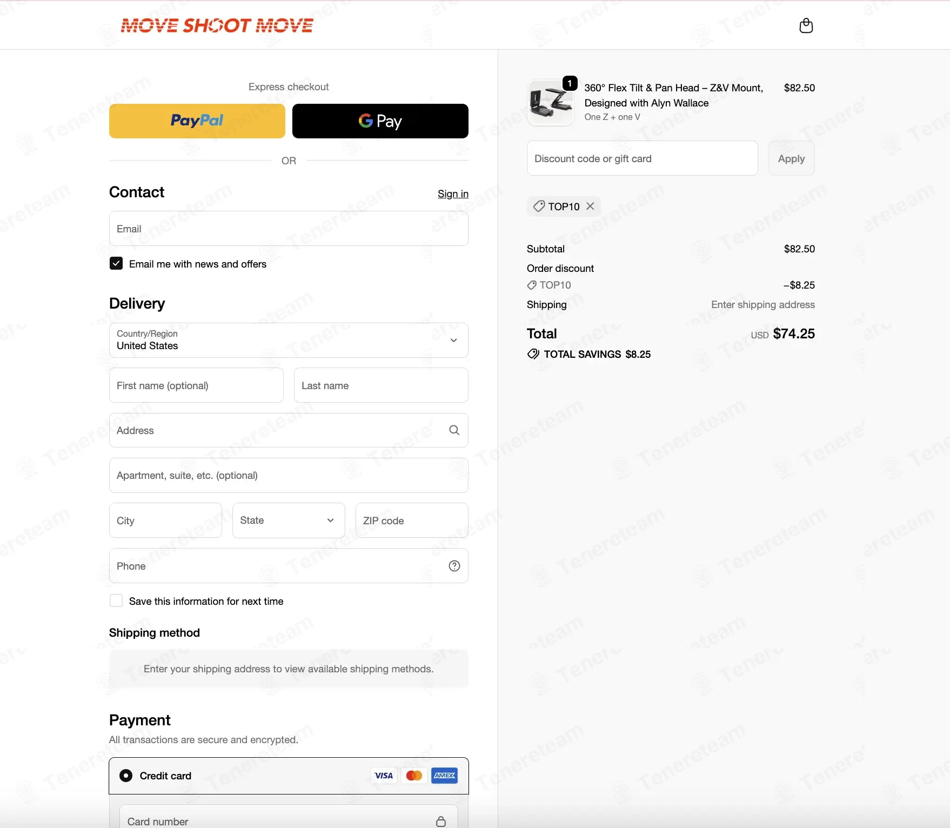The height and width of the screenshot is (828, 950).
Task: Click the Enter shipping address text
Action: (763, 304)
